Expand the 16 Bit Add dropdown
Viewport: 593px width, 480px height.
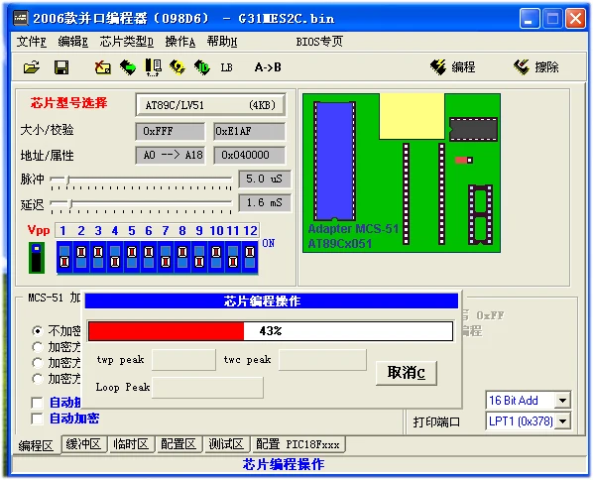[x=562, y=401]
